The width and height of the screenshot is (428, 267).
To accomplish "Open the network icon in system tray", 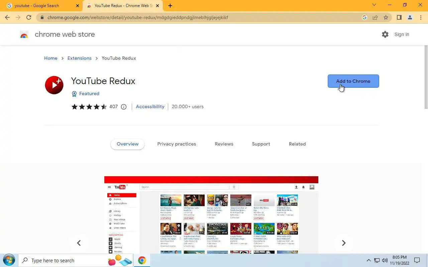I will click(x=377, y=260).
